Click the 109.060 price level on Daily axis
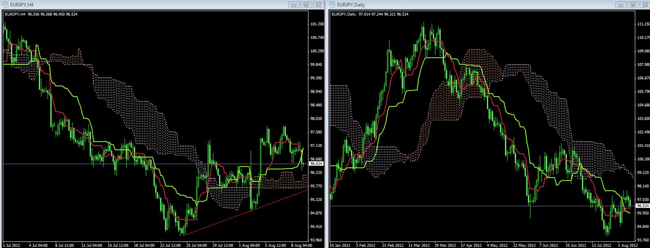Screen dimensions: 650x248 click(x=643, y=51)
